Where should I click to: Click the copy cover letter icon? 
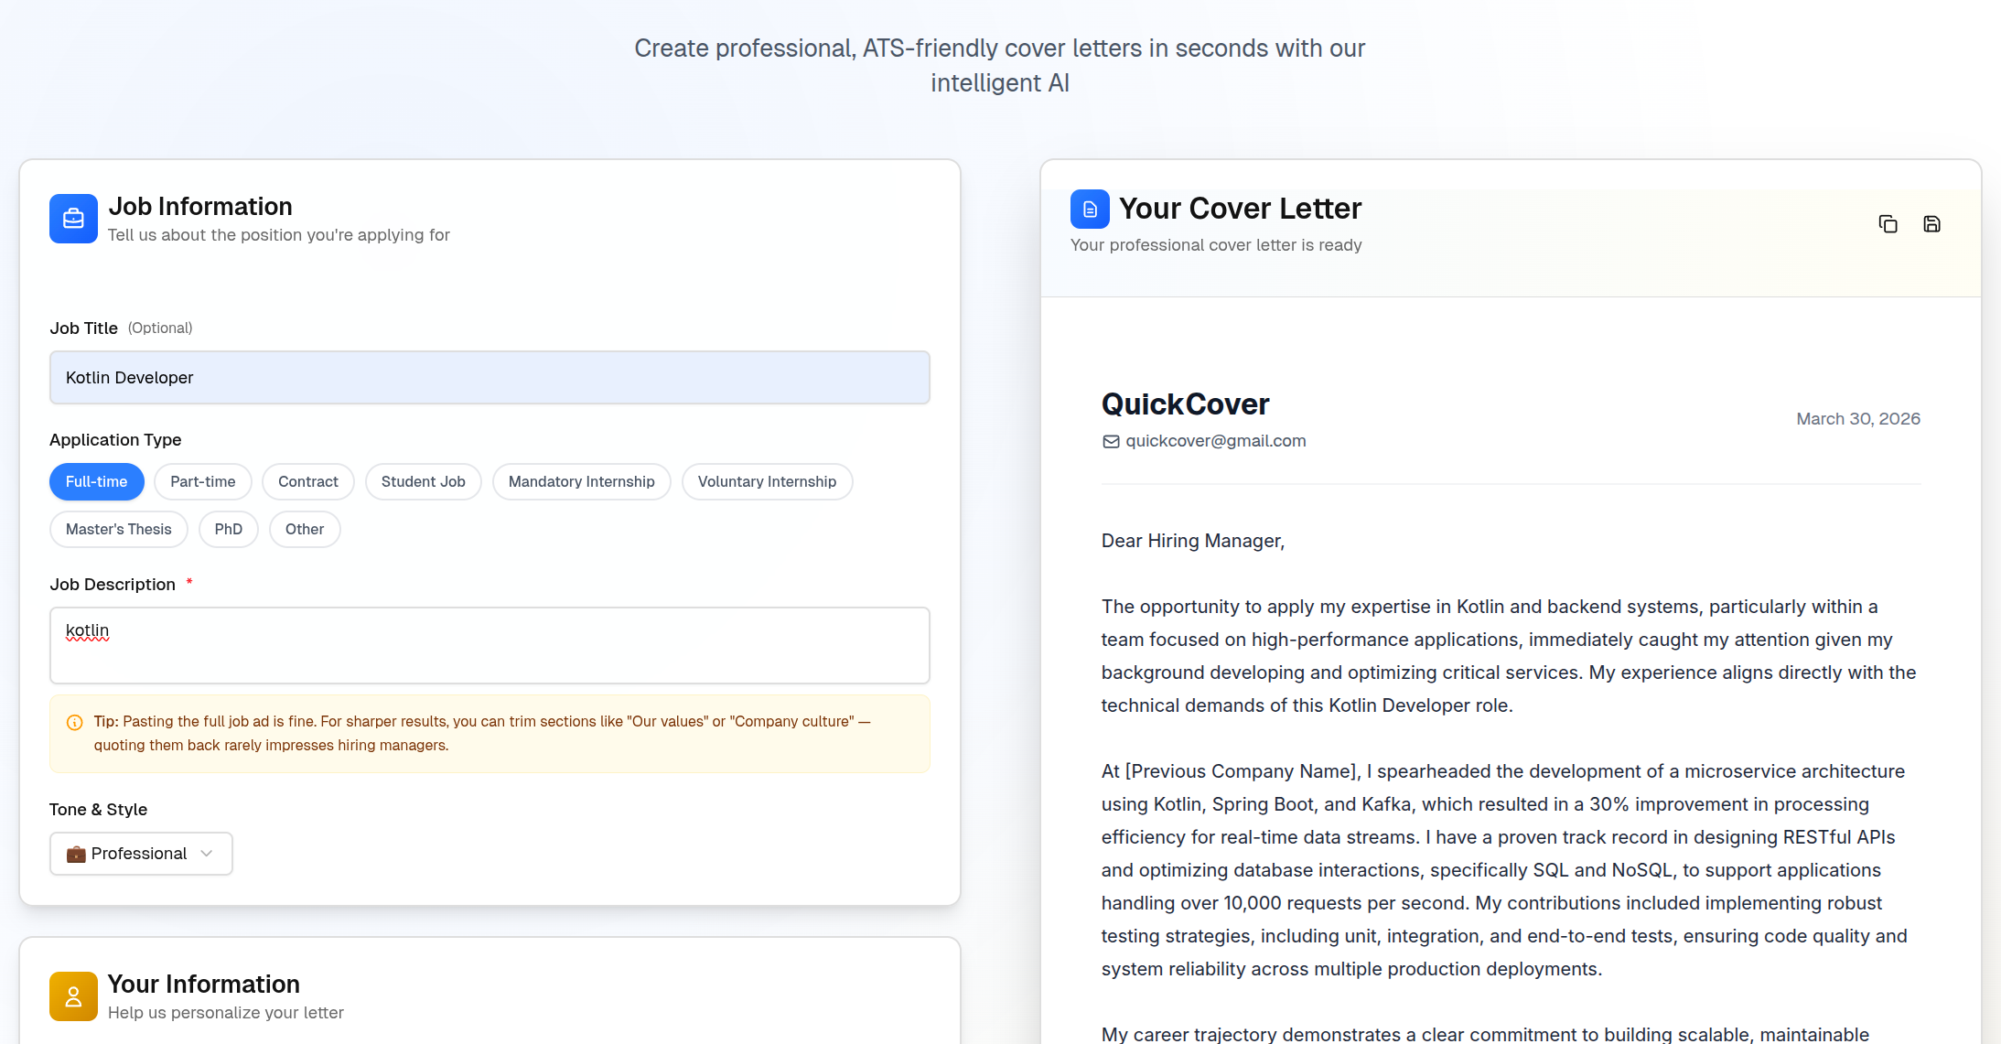[x=1888, y=224]
